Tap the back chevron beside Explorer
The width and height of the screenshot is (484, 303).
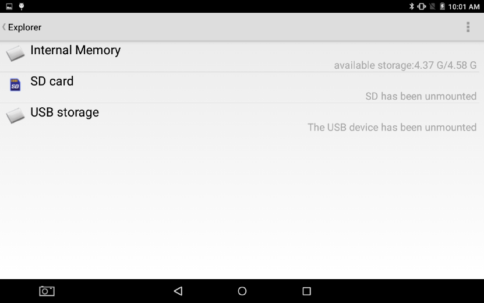tap(4, 27)
